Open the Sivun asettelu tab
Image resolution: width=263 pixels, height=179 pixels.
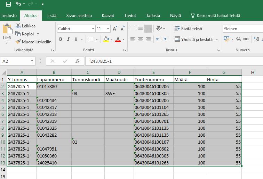(79, 16)
